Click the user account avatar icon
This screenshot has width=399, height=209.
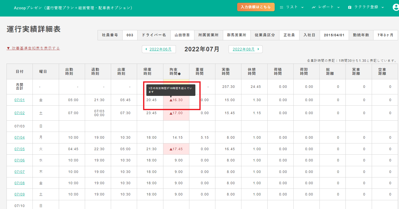point(396,8)
